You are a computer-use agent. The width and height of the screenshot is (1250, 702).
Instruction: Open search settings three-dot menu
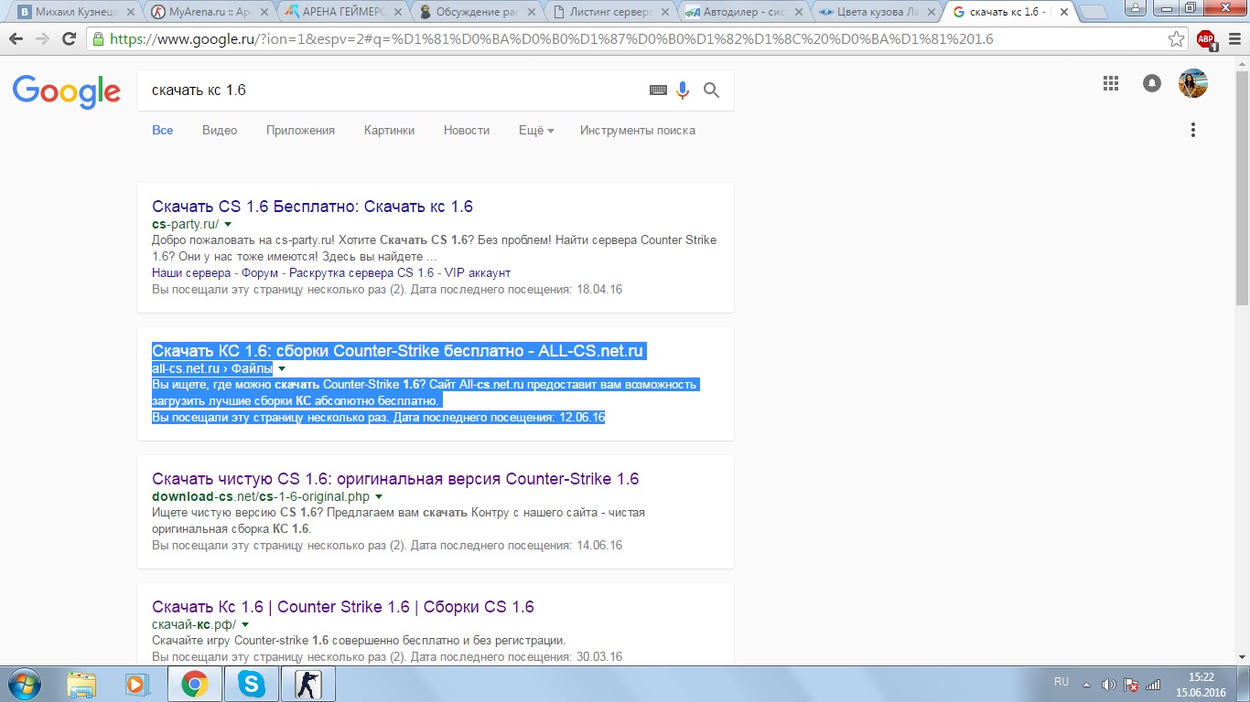click(1193, 130)
